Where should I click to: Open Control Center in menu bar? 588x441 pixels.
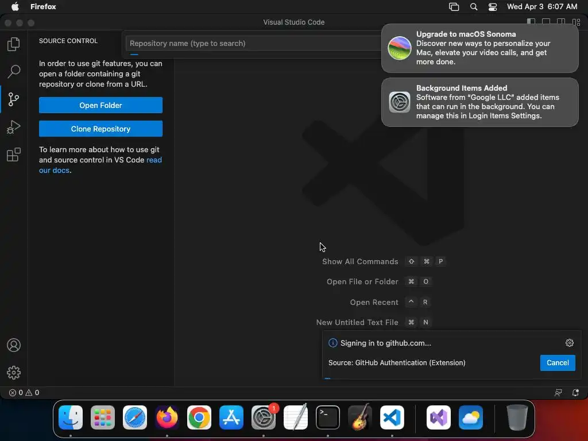(492, 7)
